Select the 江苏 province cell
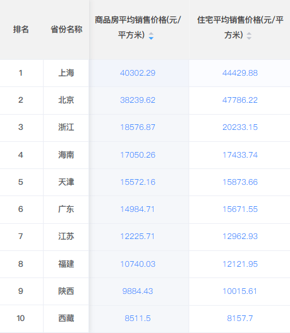 pos(66,237)
